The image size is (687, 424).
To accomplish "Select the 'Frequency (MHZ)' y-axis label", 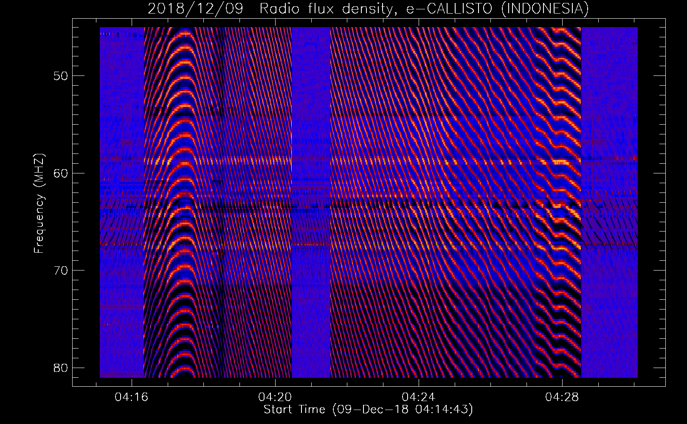I will tap(39, 204).
